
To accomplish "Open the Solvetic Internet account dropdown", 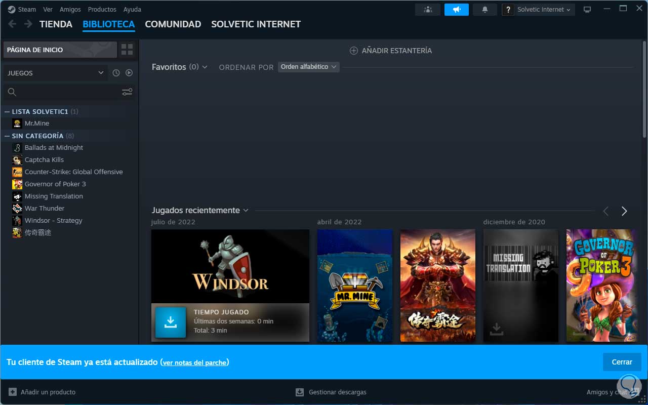I will (544, 10).
